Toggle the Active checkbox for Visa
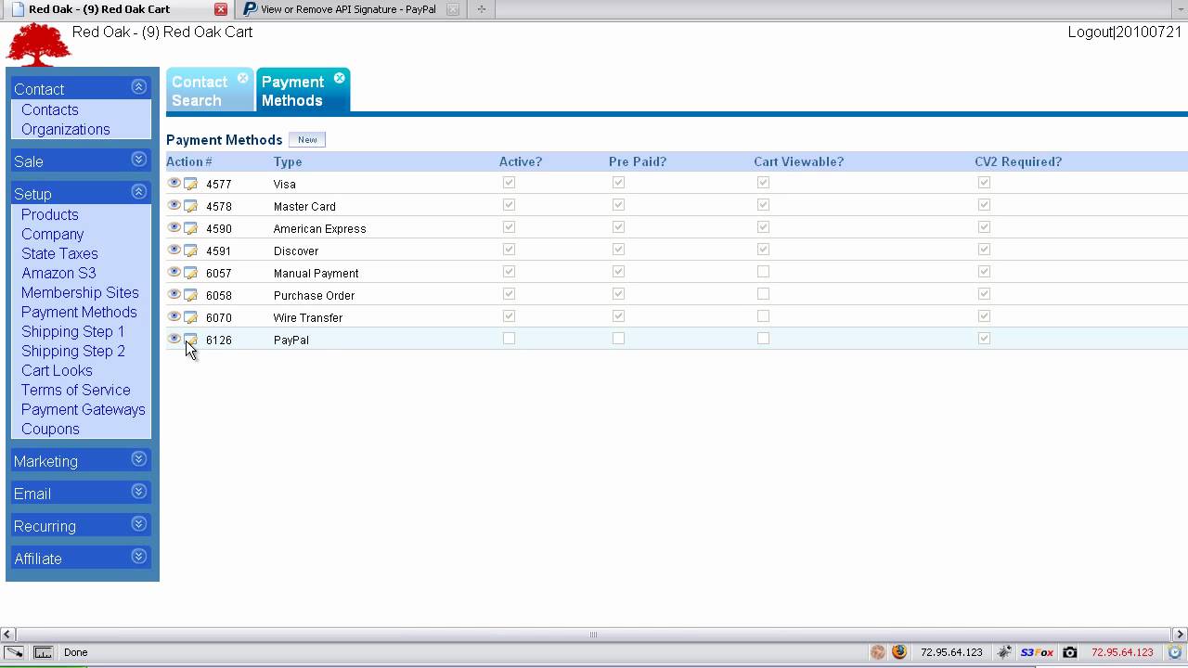1188x668 pixels. click(x=509, y=183)
